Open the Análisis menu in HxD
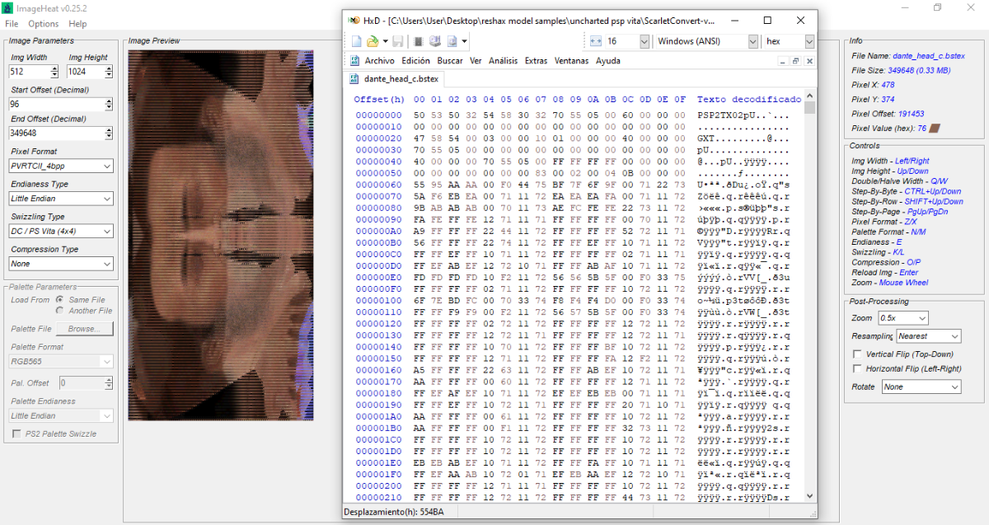Viewport: 989px width, 525px height. pyautogui.click(x=503, y=61)
